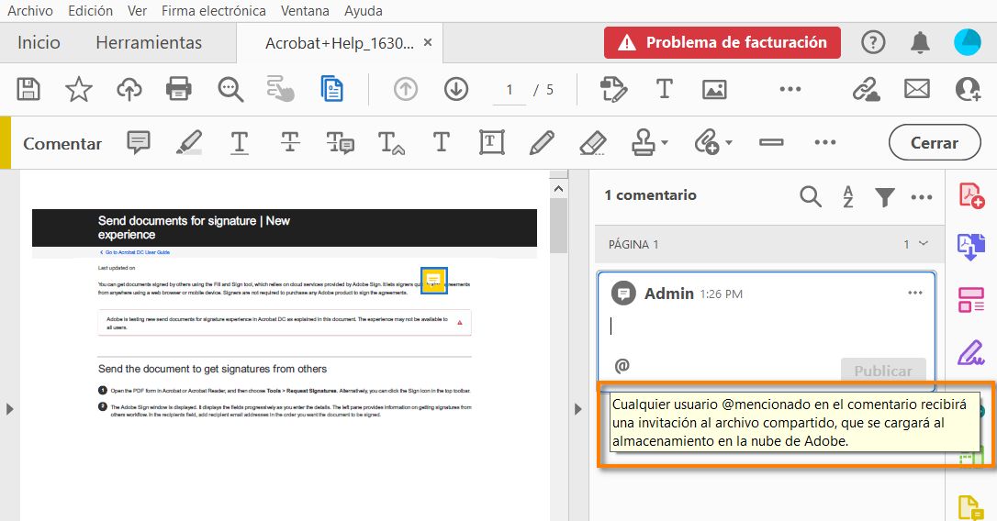Select the strikethrough text tool
The width and height of the screenshot is (997, 521).
click(x=290, y=143)
